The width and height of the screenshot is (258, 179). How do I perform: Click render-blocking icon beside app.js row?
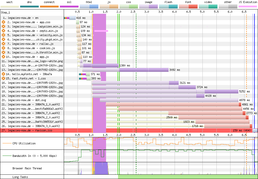[x=3, y=57]
